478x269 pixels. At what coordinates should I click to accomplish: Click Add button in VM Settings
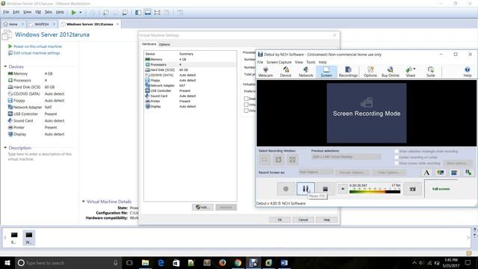point(202,207)
